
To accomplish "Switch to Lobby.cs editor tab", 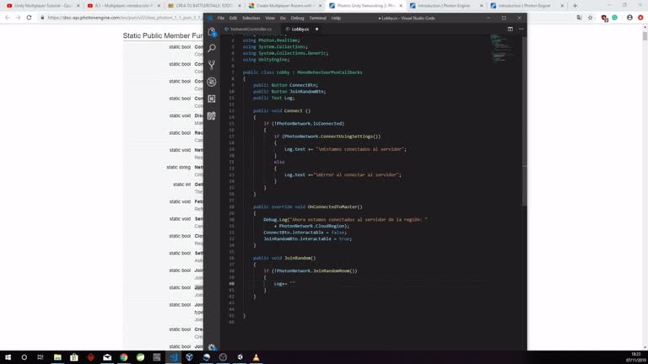I will [300, 29].
